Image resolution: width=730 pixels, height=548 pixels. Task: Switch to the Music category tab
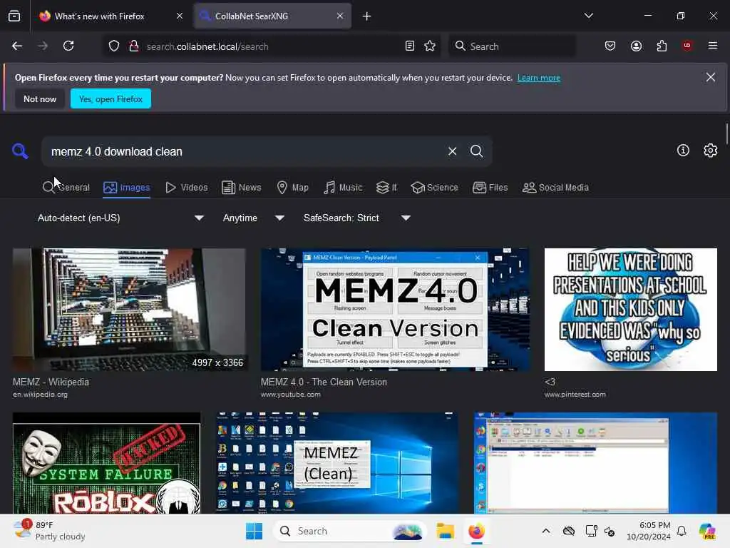343,188
